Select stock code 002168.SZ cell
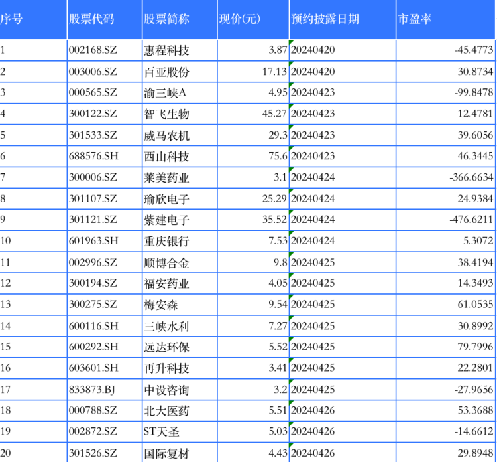The width and height of the screenshot is (497, 462). pos(105,50)
